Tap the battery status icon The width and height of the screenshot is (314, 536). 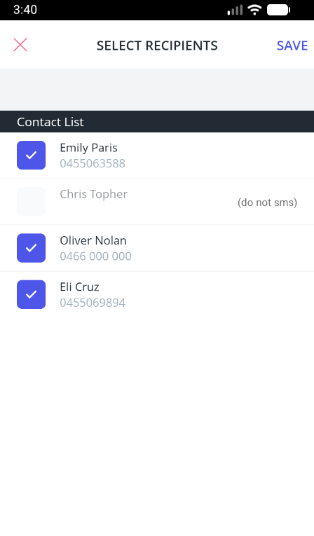tap(278, 10)
